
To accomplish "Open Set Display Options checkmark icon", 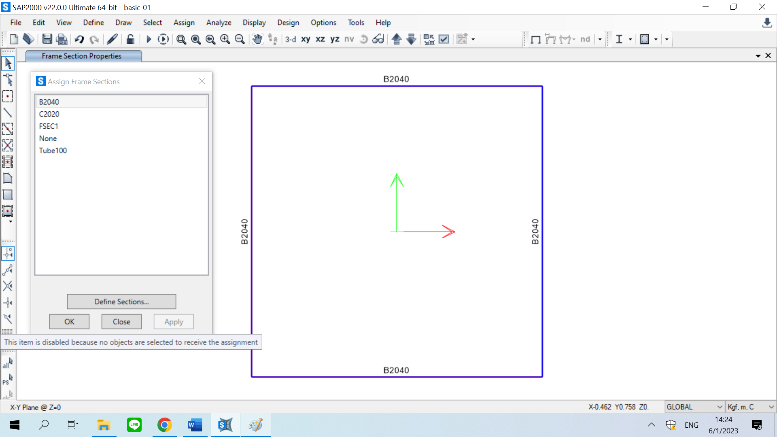I will pyautogui.click(x=444, y=39).
